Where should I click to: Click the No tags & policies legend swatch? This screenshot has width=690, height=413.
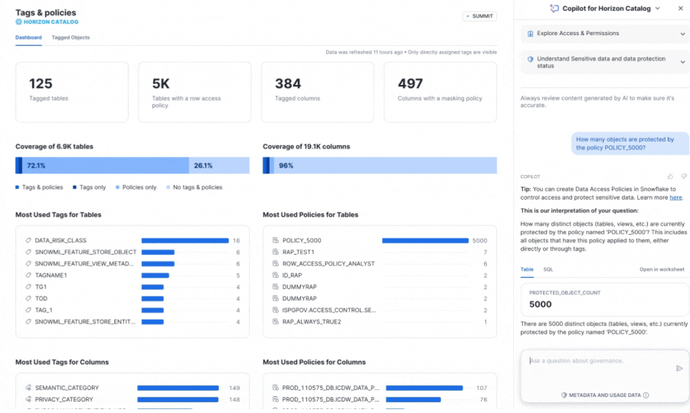(168, 187)
